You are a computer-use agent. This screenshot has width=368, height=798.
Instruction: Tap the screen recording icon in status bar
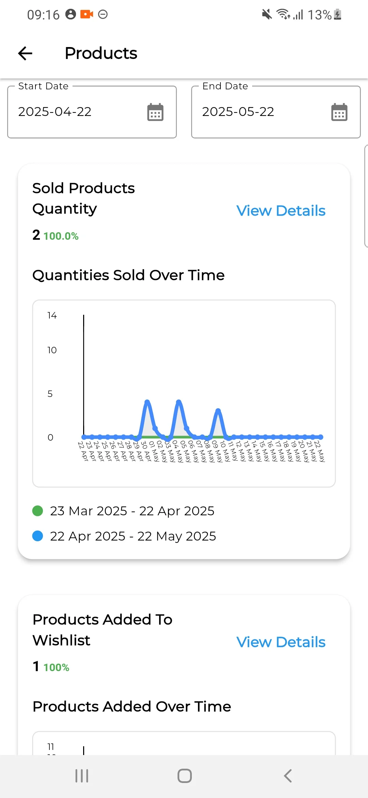(x=87, y=14)
